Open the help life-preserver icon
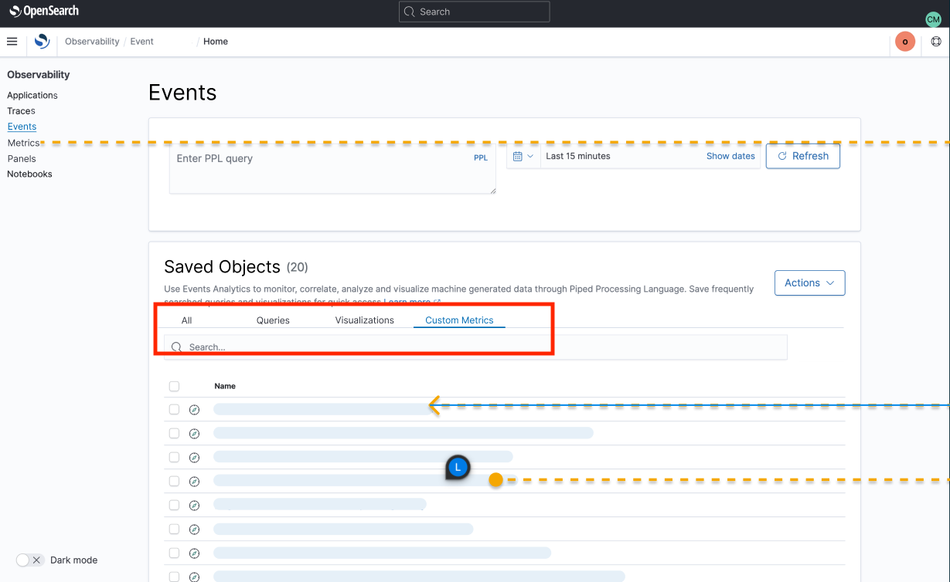The height and width of the screenshot is (582, 950). click(x=936, y=41)
